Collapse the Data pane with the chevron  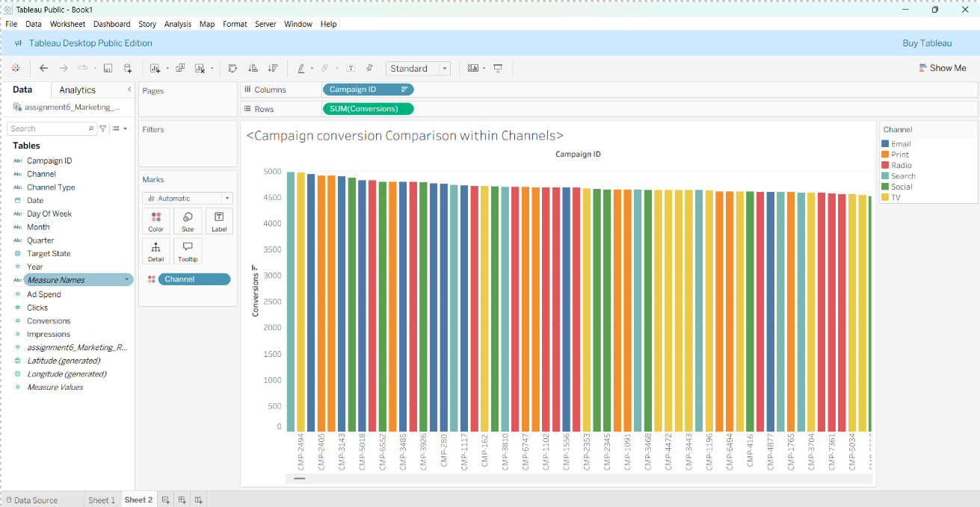(x=129, y=90)
